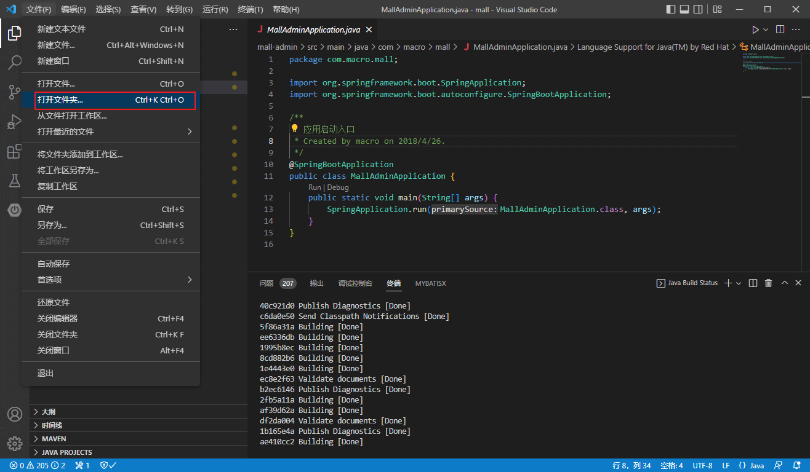The height and width of the screenshot is (472, 810).
Task: Toggle secondary sidebar visibility
Action: (698, 9)
